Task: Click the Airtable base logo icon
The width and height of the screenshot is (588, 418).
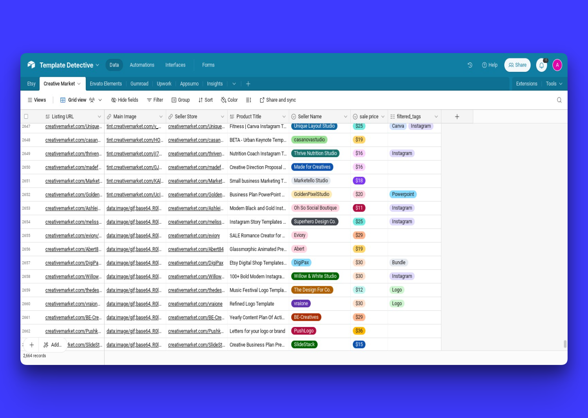Action: pos(31,65)
